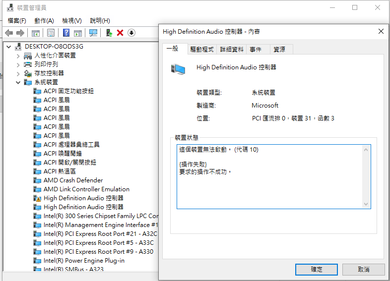Select Intel(R) 300 Series Chipset Family LPC
This screenshot has height=281, width=390.
tap(101, 216)
